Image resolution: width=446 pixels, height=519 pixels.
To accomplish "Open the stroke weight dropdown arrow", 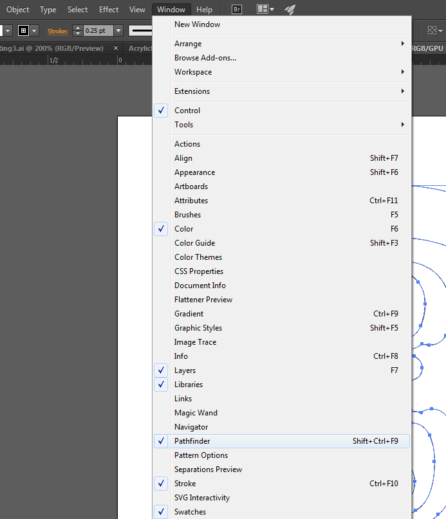I will [x=118, y=31].
